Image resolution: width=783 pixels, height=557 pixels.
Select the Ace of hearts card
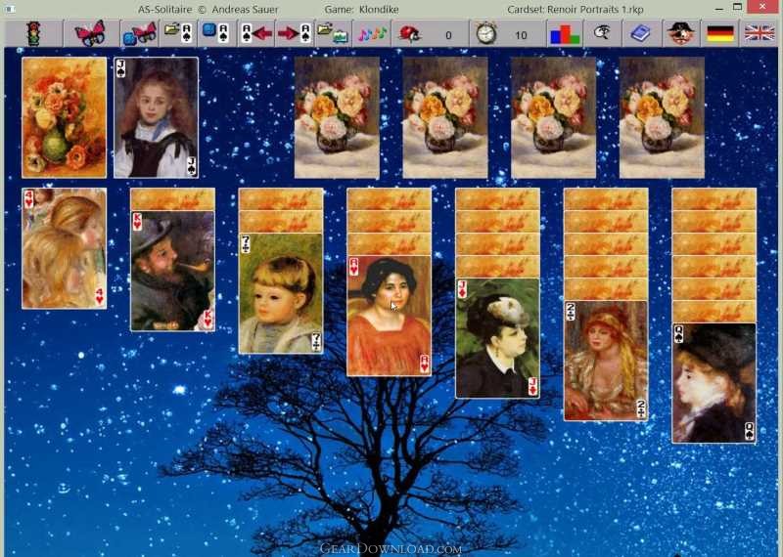(389, 316)
